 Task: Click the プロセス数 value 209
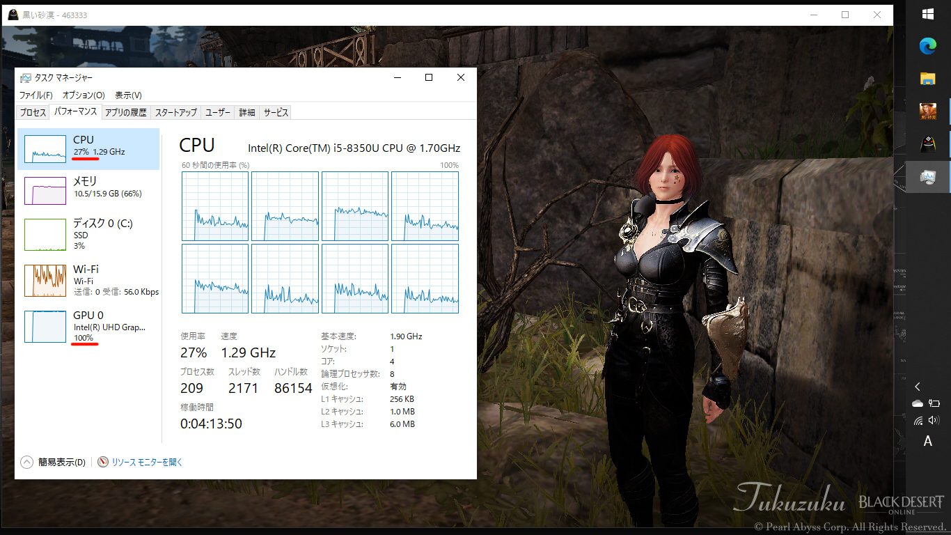point(192,389)
